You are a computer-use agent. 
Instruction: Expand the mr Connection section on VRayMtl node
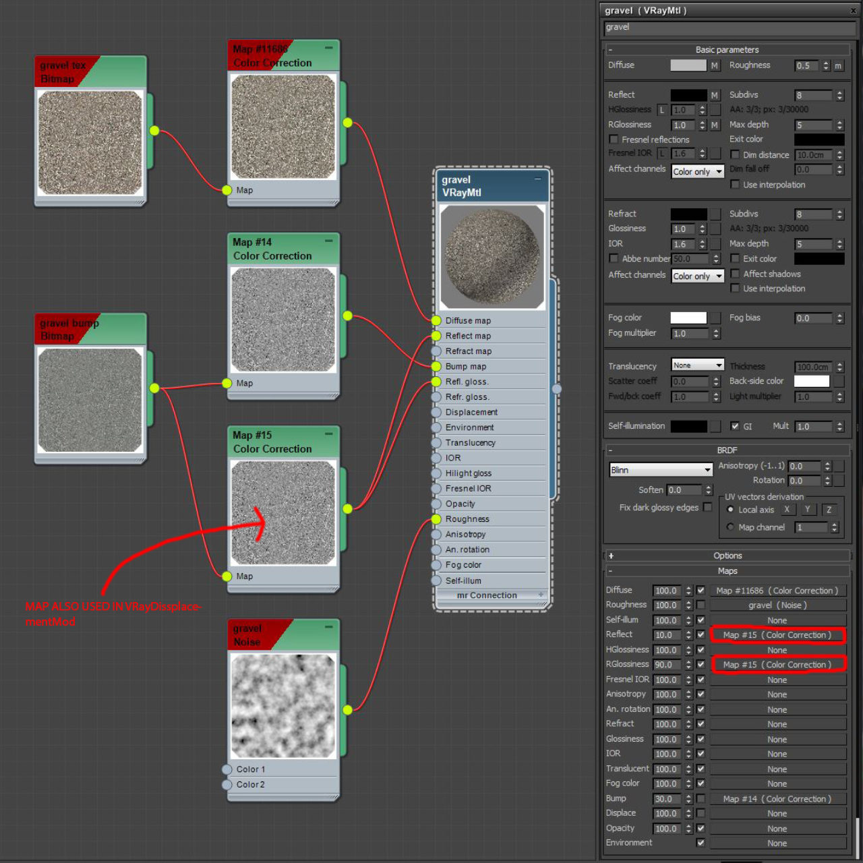tap(541, 595)
